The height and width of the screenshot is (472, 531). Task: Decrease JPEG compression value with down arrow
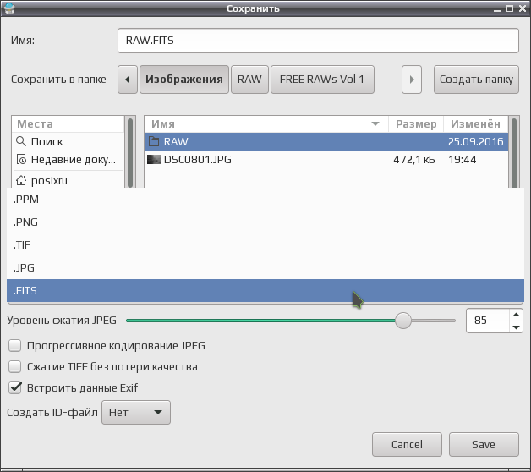[x=516, y=327]
